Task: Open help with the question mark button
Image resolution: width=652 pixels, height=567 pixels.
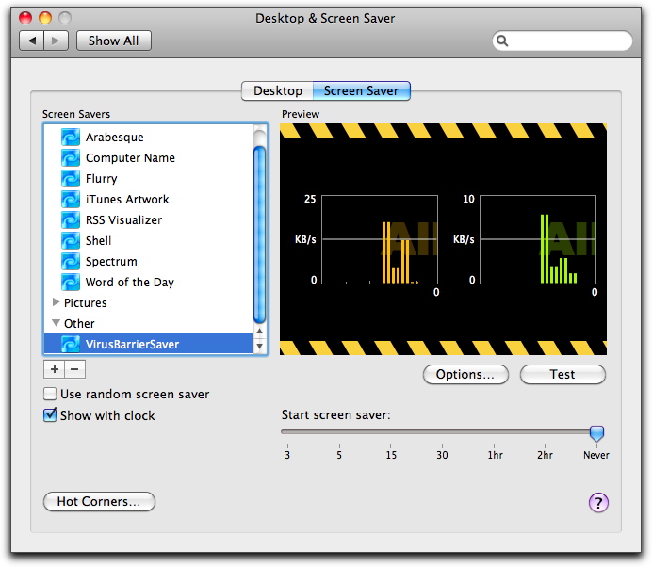Action: 598,503
